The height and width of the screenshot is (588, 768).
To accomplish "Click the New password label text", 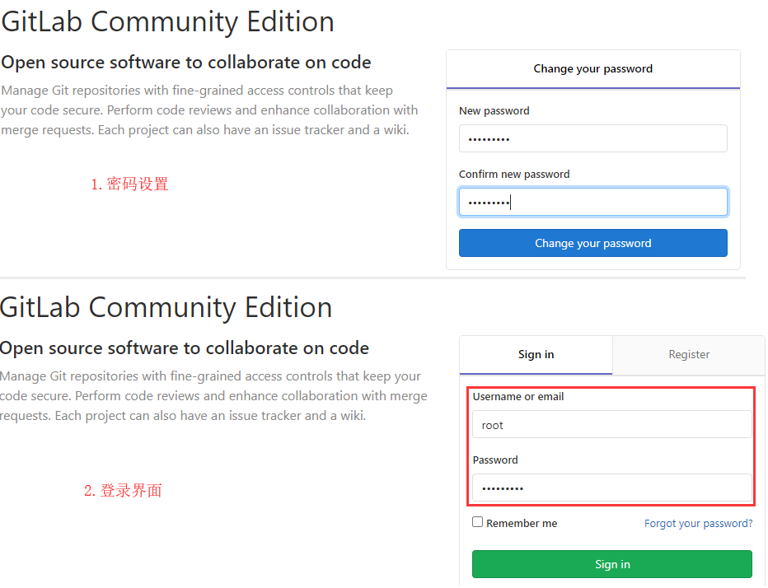I will coord(494,111).
